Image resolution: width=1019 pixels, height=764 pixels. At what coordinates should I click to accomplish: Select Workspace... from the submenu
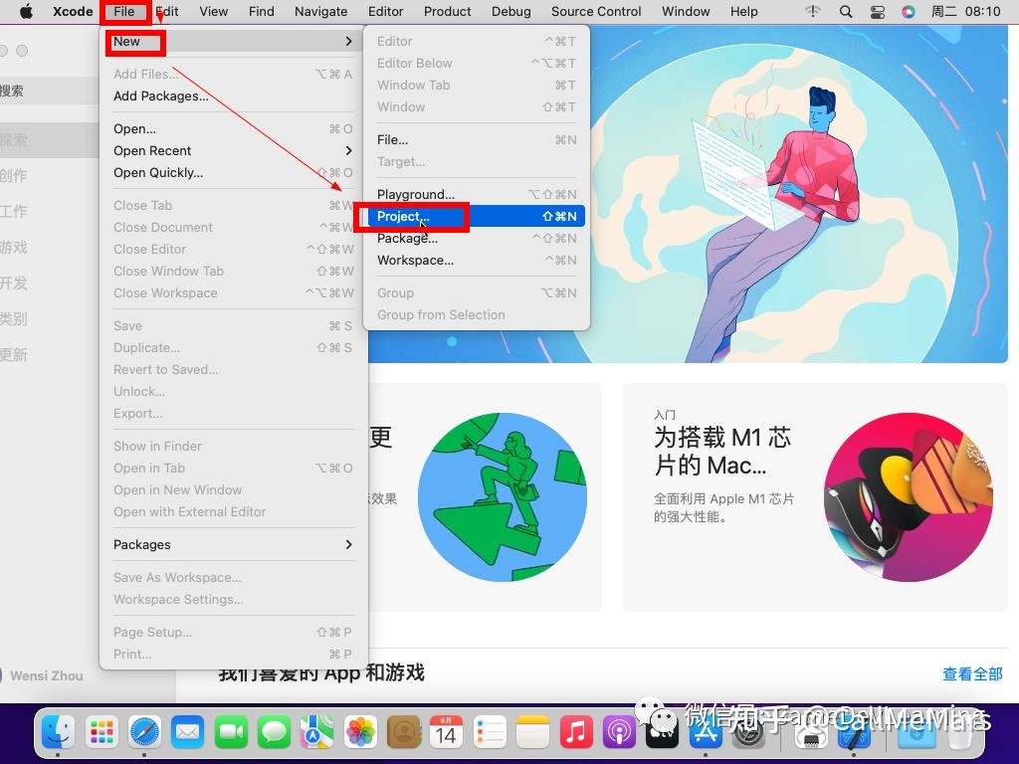(477, 261)
